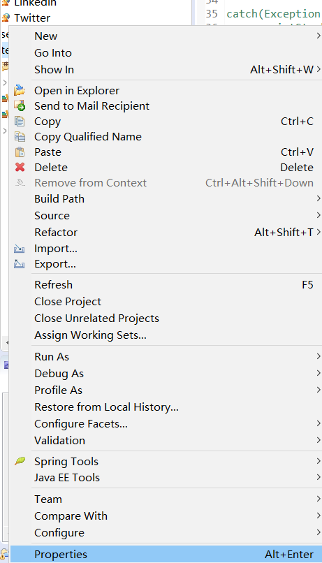Click the Paste clipboard icon
This screenshot has width=322, height=563.
pyautogui.click(x=20, y=152)
